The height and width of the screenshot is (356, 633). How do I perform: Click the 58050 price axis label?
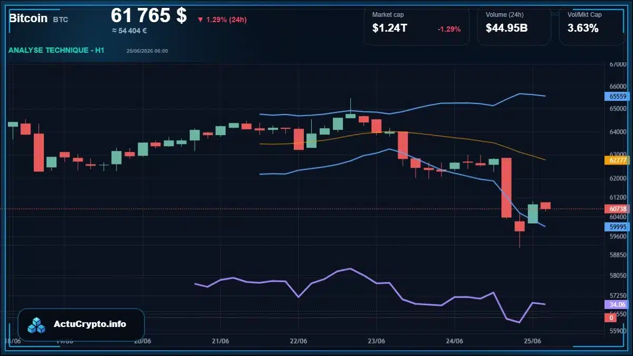[618, 275]
